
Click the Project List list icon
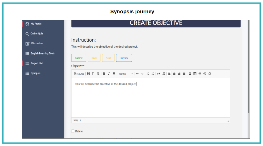click(x=27, y=63)
